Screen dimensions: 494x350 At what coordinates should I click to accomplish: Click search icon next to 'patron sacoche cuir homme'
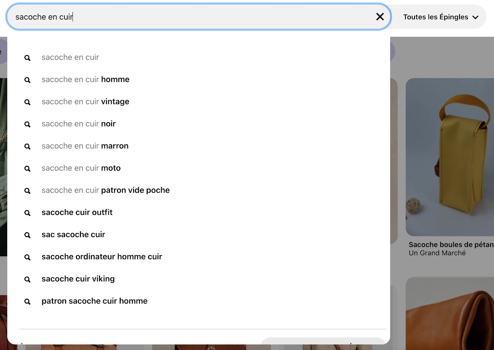(x=27, y=302)
